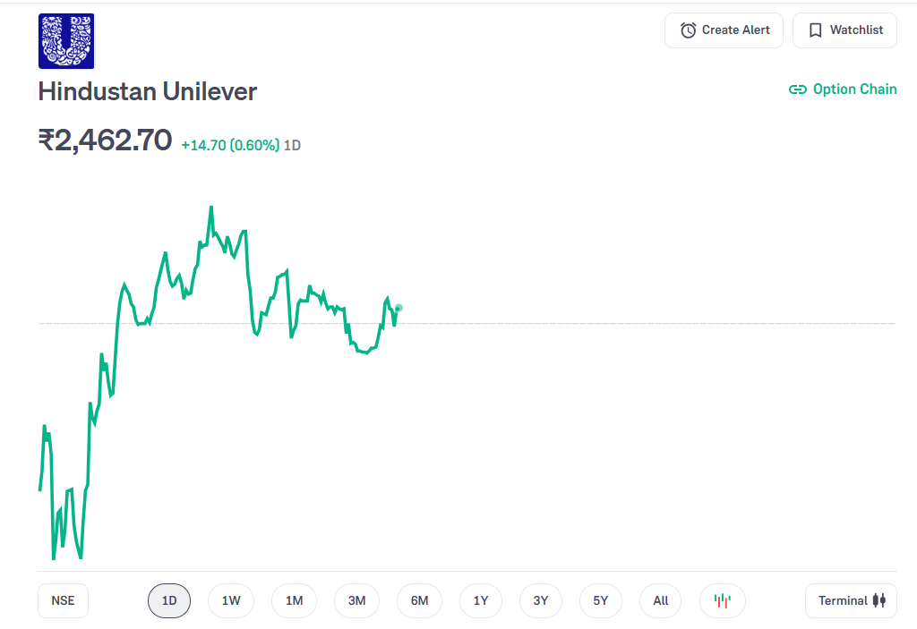Switch to candlestick chart view icon
917x629 pixels.
pos(722,600)
